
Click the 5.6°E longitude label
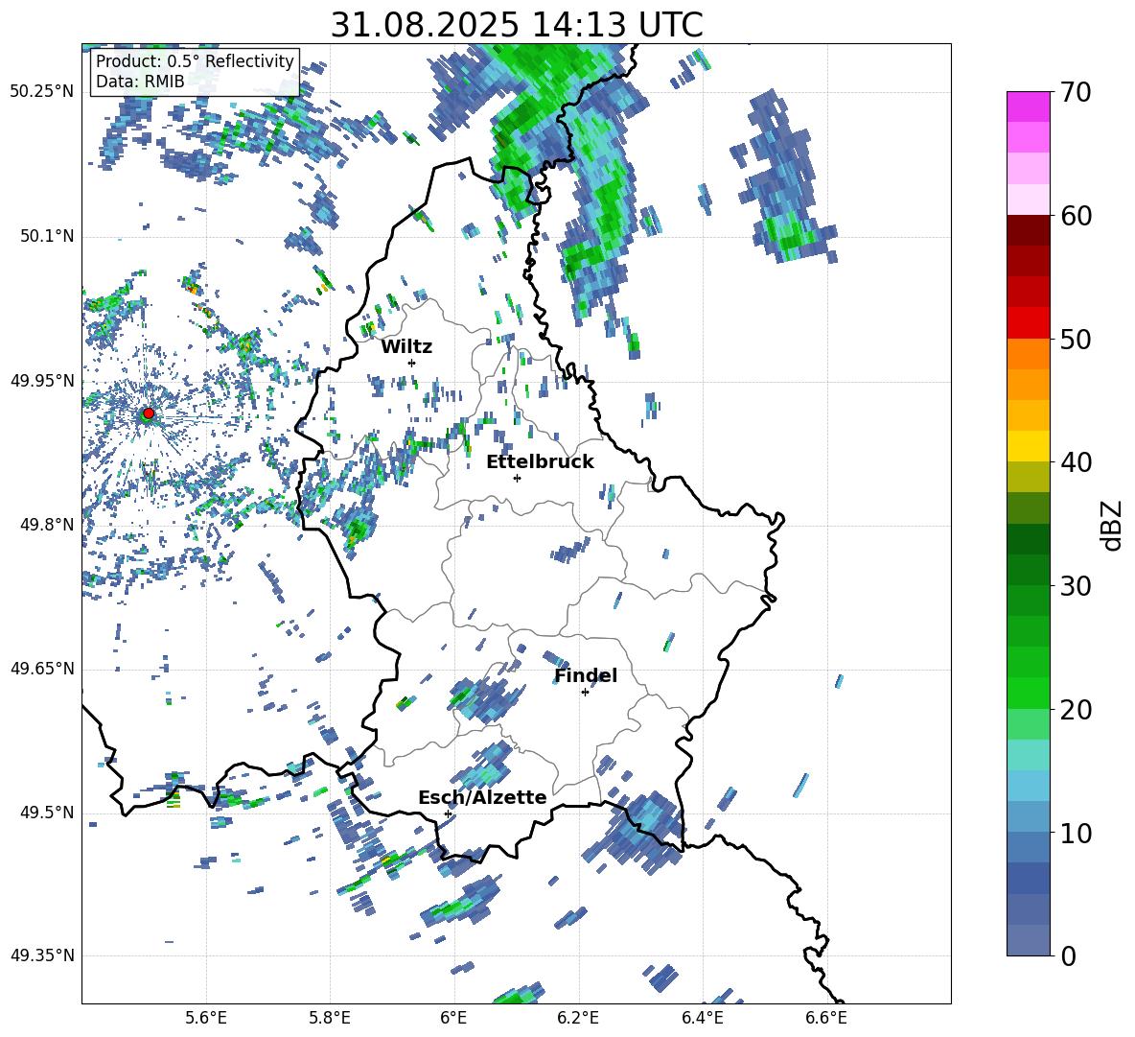click(206, 1018)
